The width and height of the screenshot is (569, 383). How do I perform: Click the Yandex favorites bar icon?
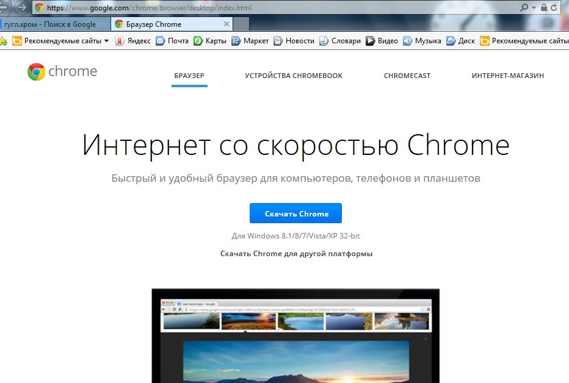click(x=120, y=41)
